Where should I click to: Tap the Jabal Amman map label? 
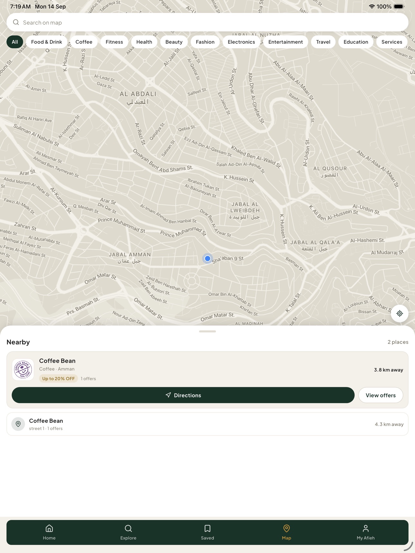coord(130,257)
